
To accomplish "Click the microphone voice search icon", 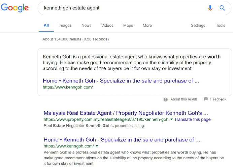I will tap(210, 8).
